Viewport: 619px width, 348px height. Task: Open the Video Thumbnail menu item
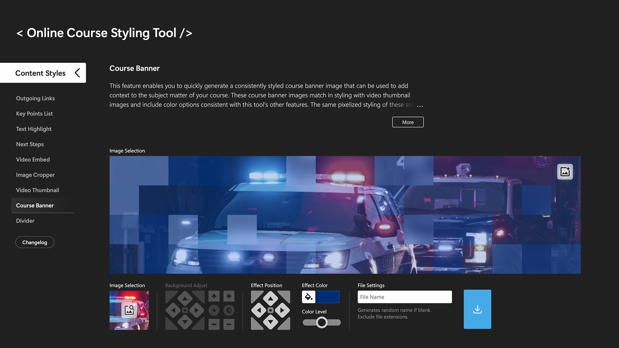(x=37, y=190)
